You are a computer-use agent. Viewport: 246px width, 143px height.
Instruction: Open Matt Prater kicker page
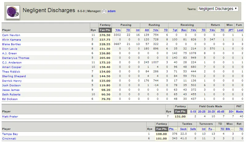[x=10, y=117]
